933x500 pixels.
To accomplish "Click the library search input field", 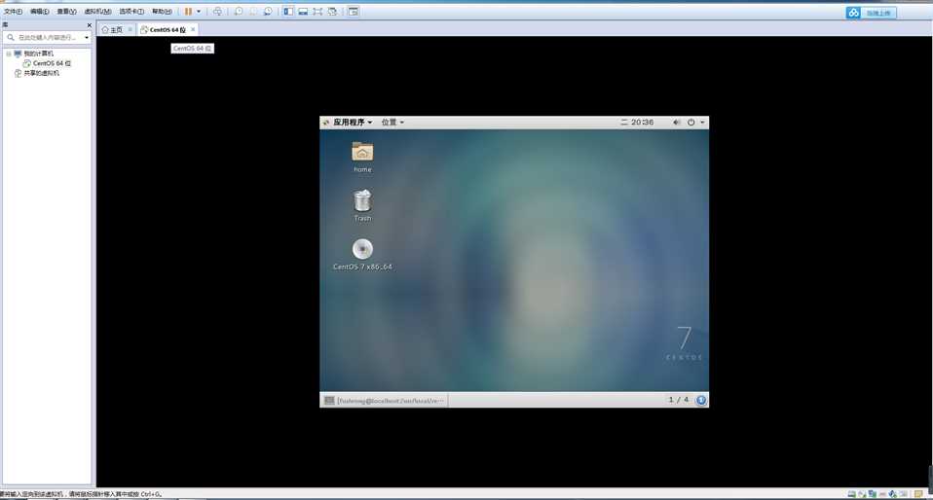I will (x=45, y=38).
